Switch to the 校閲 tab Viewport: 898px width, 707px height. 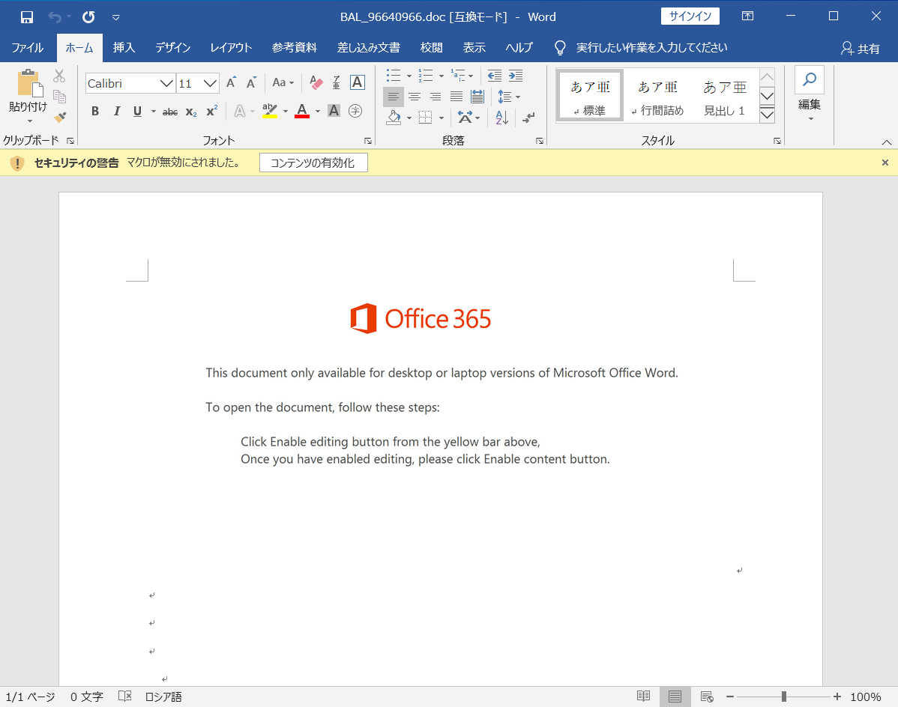(431, 47)
